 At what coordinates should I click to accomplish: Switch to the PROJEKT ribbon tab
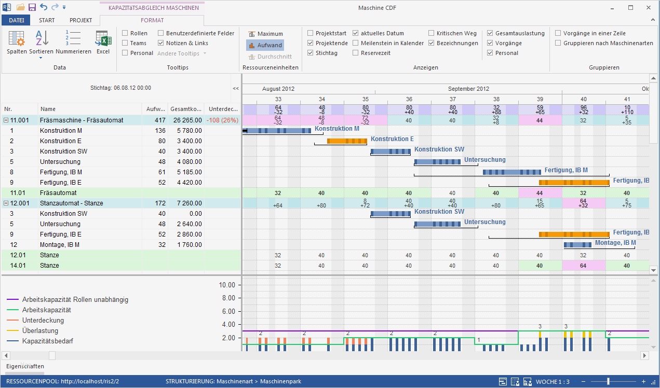(80, 20)
